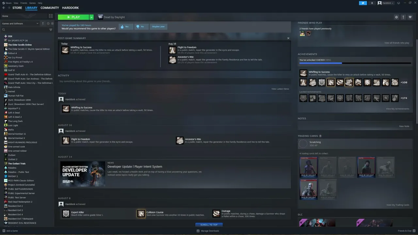Open the announcements megaphone button
Viewport: 418px width, 235px height.
click(x=363, y=3)
